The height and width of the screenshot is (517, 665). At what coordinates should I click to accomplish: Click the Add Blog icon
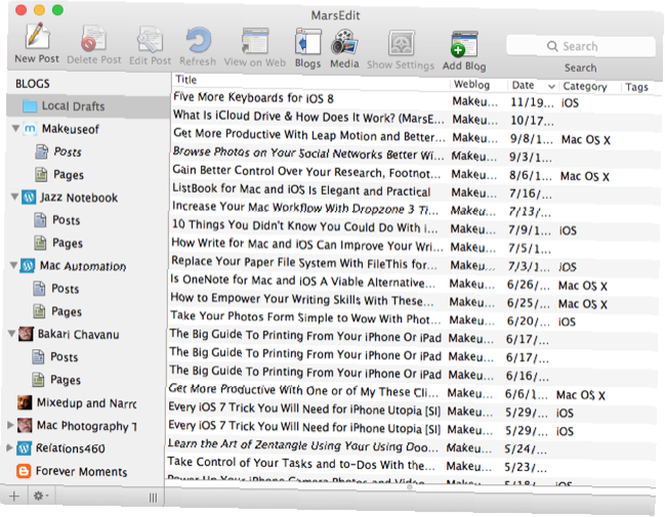[x=464, y=45]
